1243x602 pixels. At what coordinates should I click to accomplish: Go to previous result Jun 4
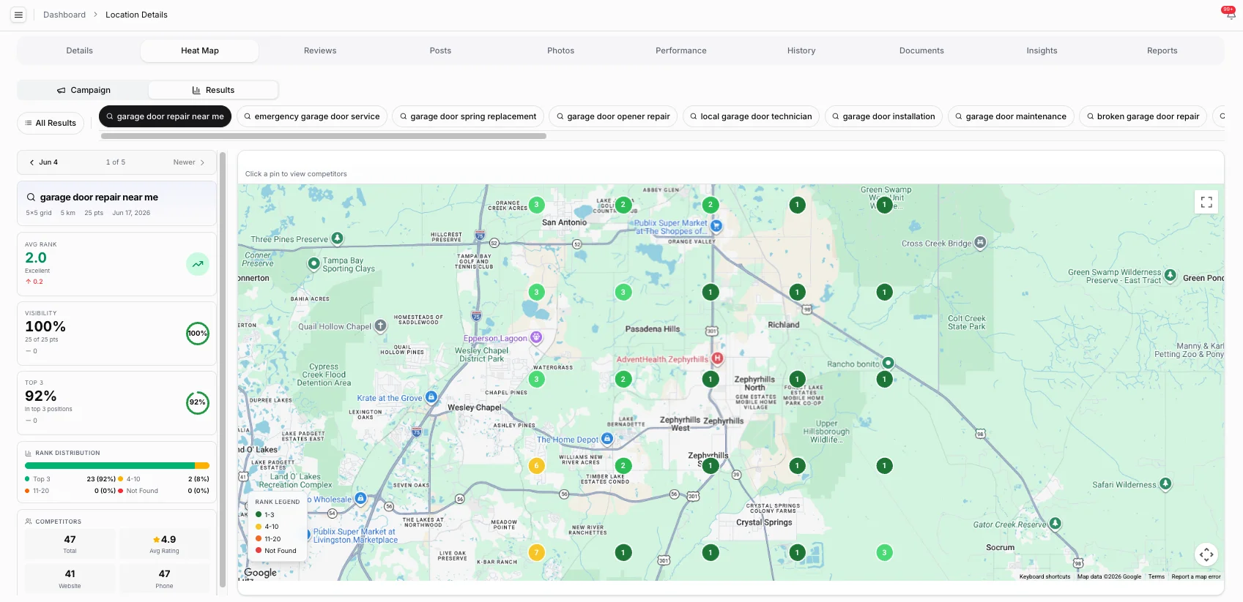[43, 162]
